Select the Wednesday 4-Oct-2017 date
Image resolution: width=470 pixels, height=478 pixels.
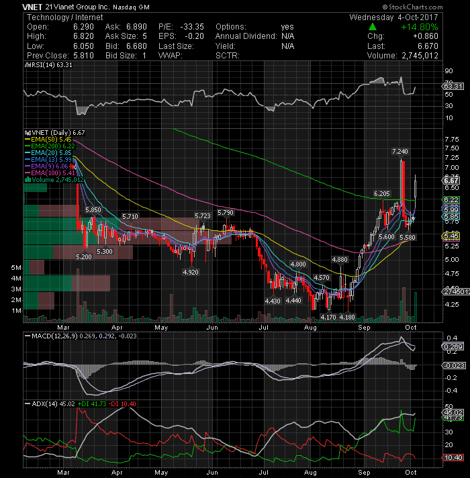click(393, 17)
